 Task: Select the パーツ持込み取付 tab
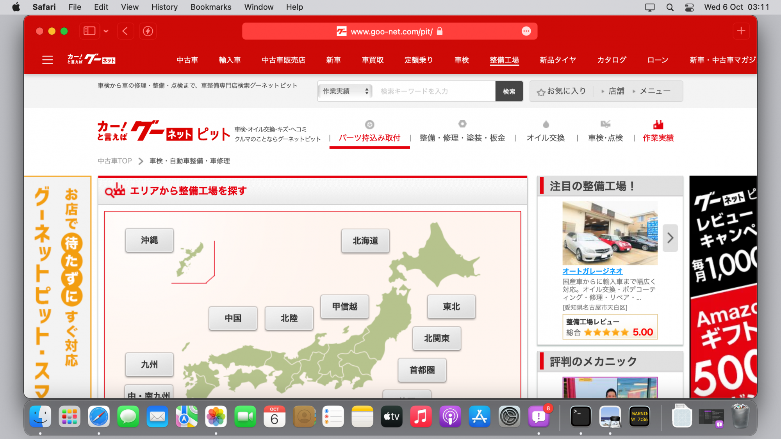coord(369,138)
